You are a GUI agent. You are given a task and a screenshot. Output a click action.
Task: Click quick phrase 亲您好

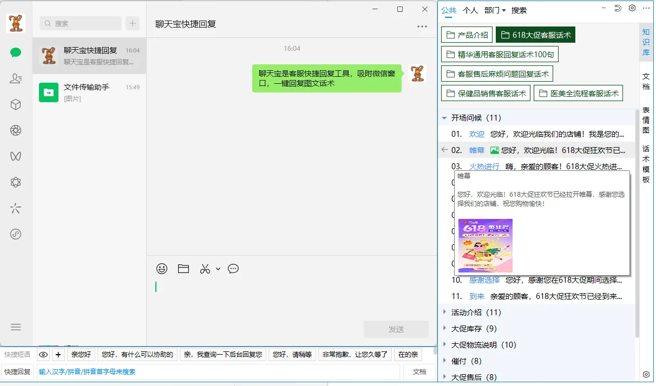click(x=82, y=355)
